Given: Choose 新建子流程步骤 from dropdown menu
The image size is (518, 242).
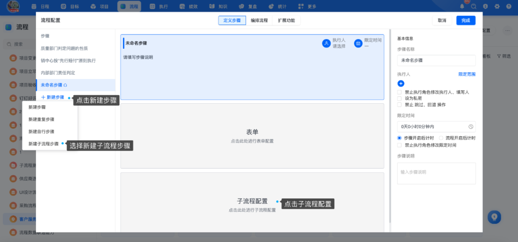Looking at the screenshot, I should pos(50,143).
